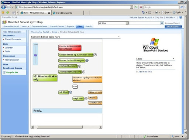This screenshot has width=189, height=140.
Task: Click the Recycle Bin icon
Action: (x=4, y=72)
